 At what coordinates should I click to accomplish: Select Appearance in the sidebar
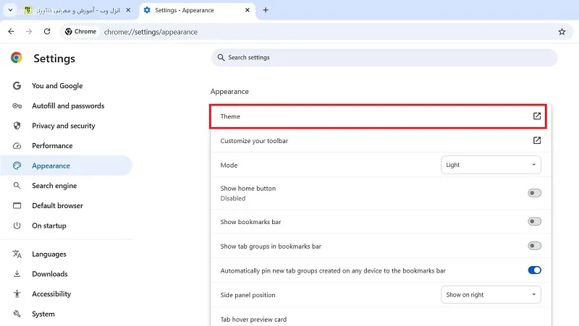67,166
